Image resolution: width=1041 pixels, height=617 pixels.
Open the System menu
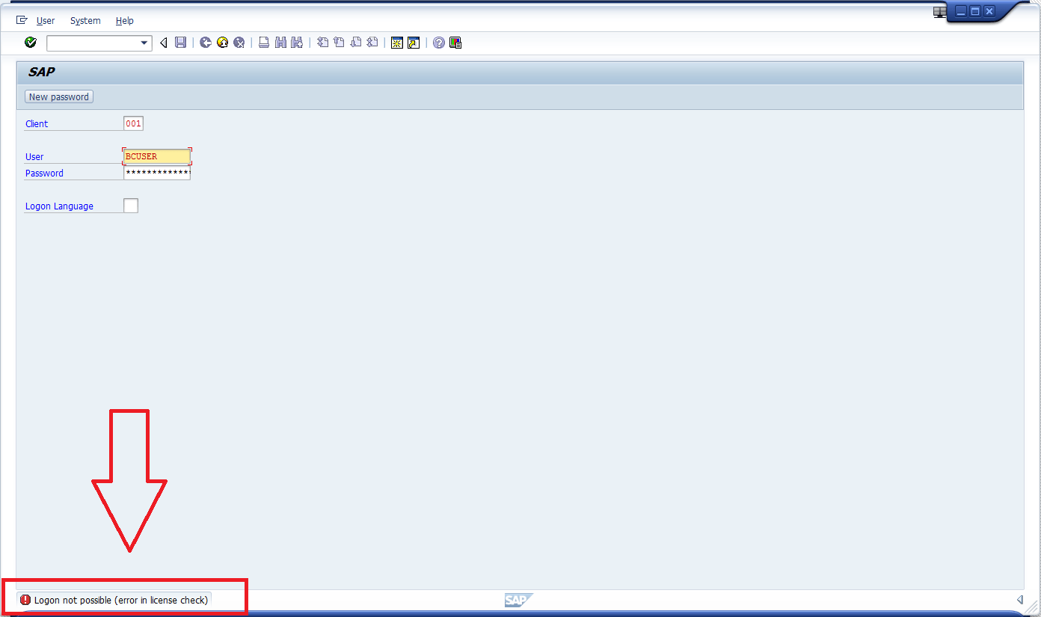(85, 21)
